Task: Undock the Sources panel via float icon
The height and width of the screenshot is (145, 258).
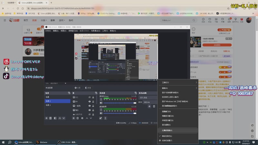Action: pyautogui.click(x=96, y=93)
